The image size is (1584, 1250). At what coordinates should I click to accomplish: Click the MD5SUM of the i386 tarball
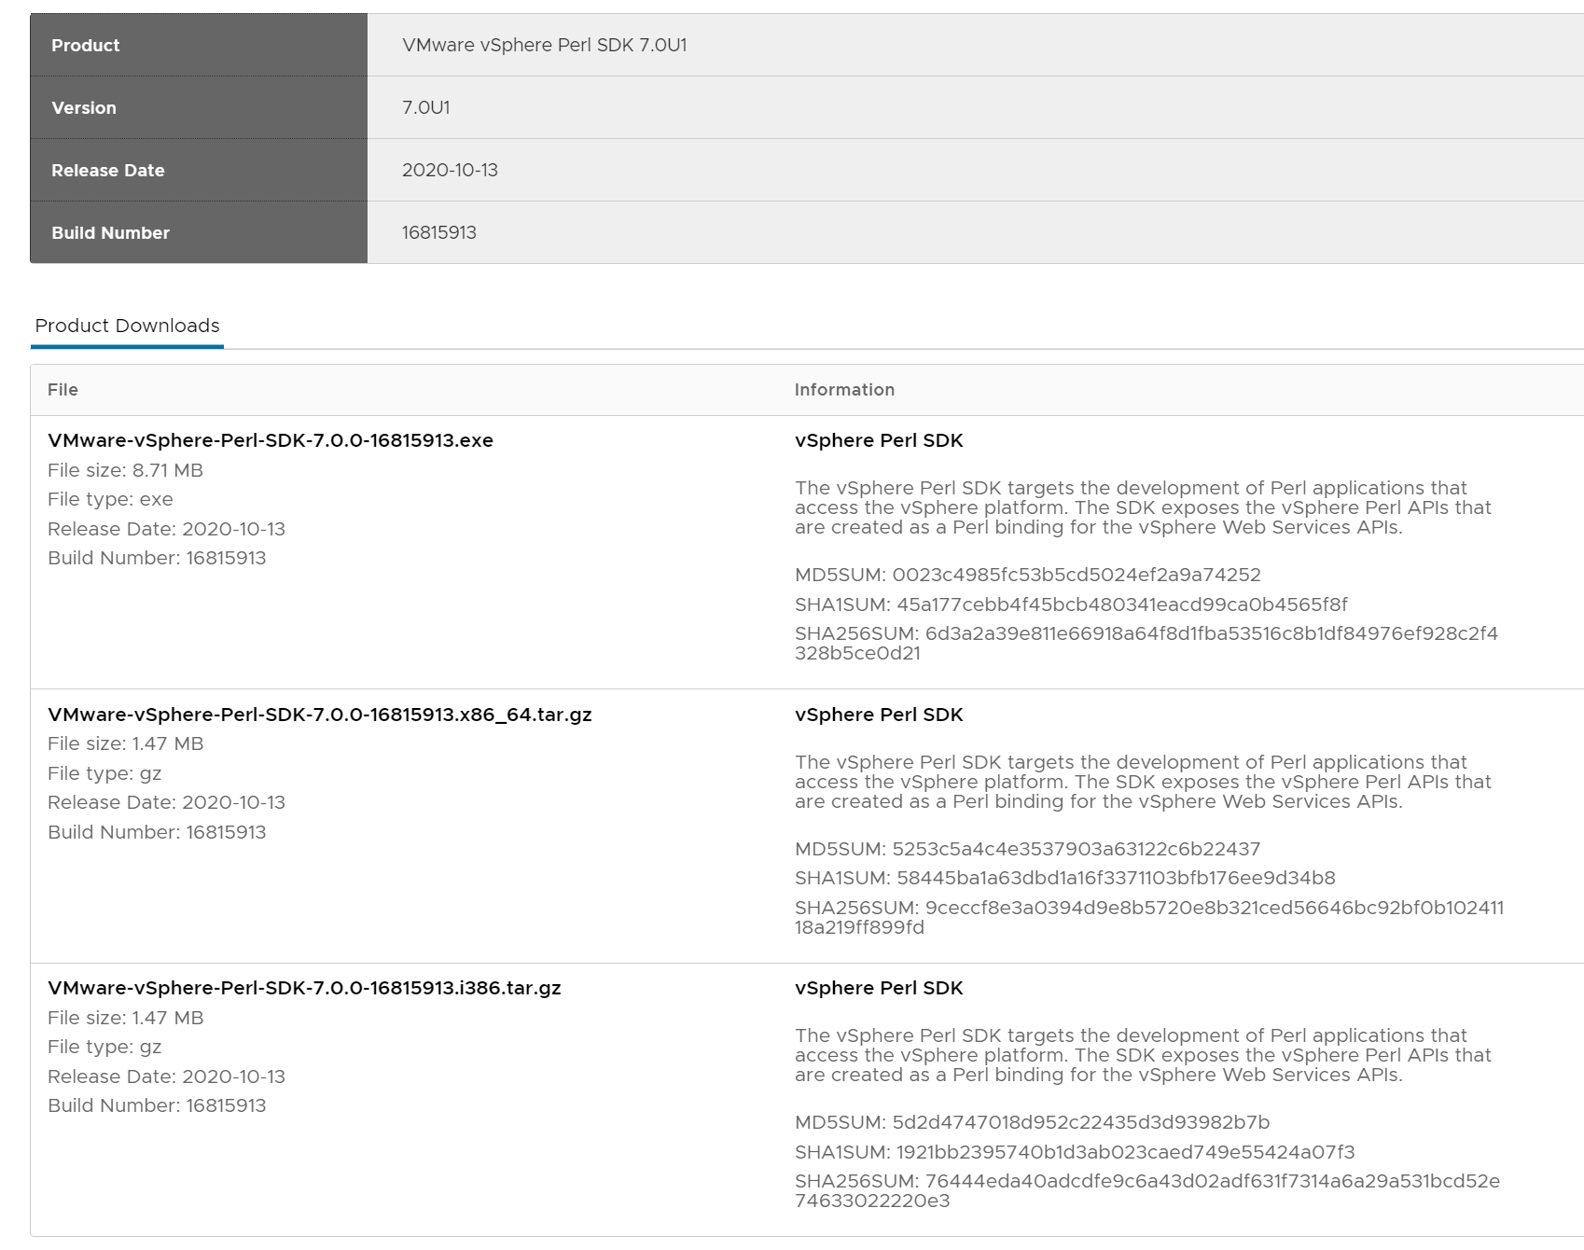[1080, 1122]
